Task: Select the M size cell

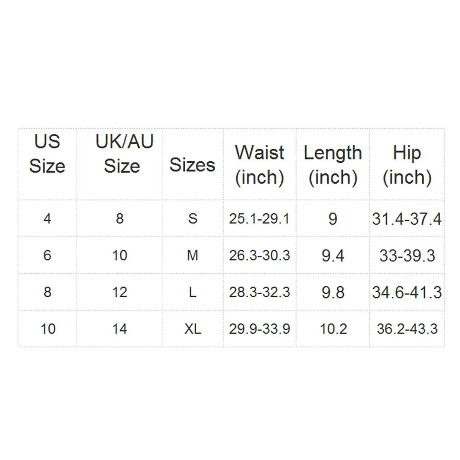Action: (x=193, y=255)
